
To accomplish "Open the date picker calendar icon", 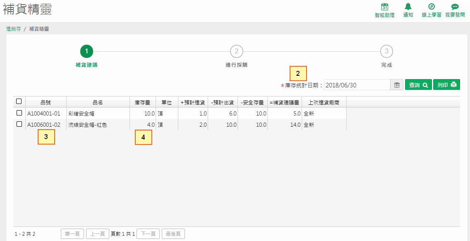I will [x=397, y=85].
